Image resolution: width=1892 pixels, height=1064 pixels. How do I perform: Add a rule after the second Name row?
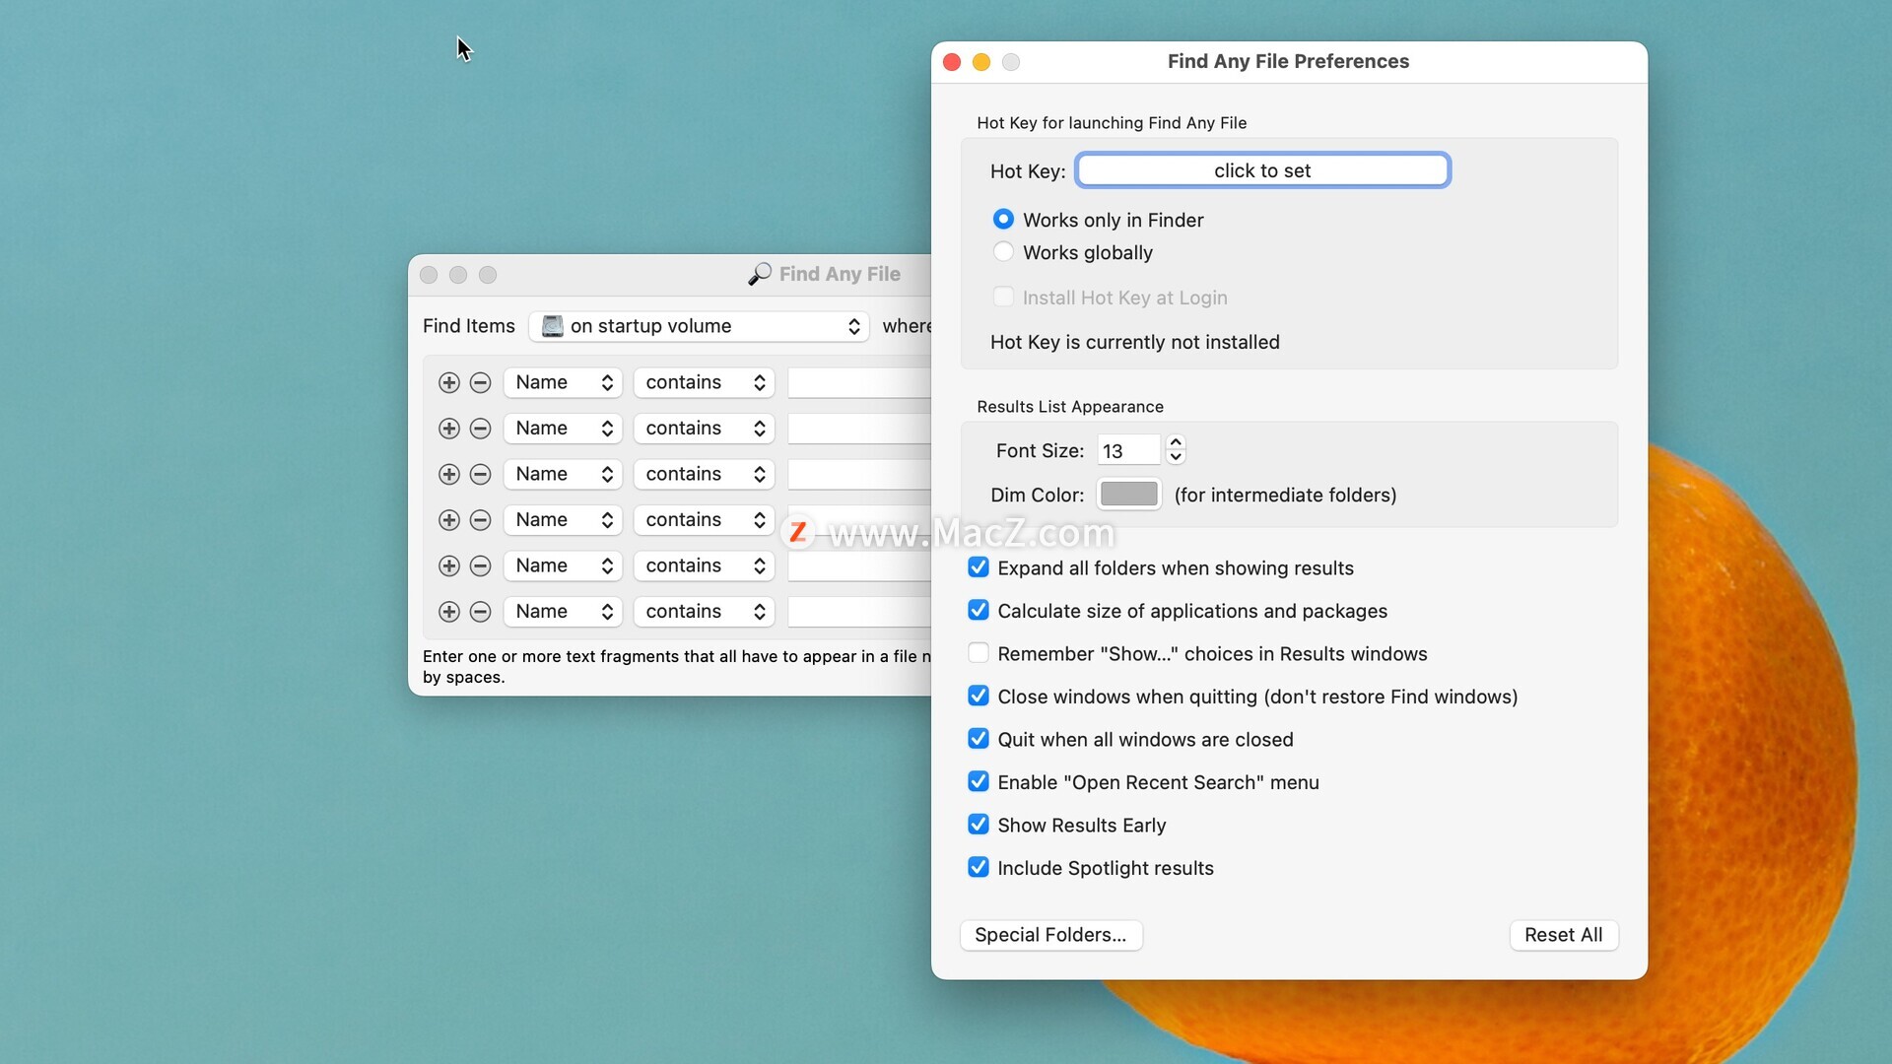pos(448,429)
